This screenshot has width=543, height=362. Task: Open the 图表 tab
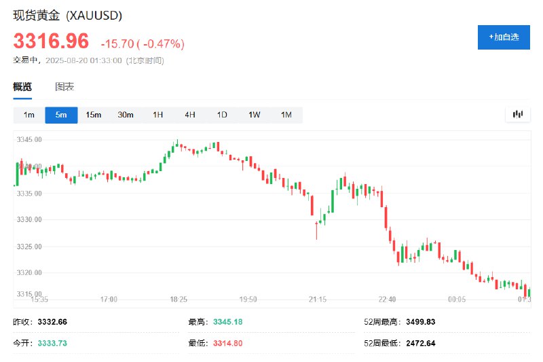tap(64, 87)
